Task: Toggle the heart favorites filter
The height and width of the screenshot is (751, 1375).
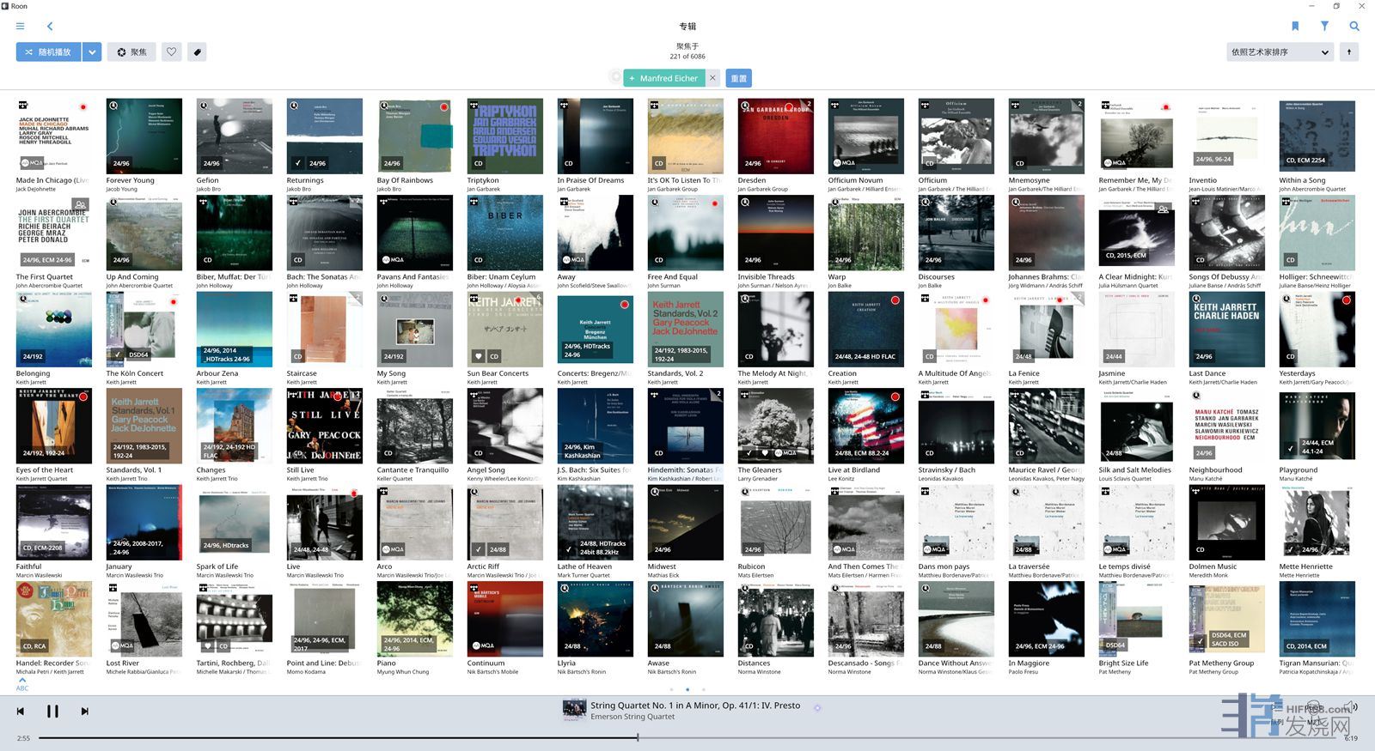Action: tap(172, 52)
